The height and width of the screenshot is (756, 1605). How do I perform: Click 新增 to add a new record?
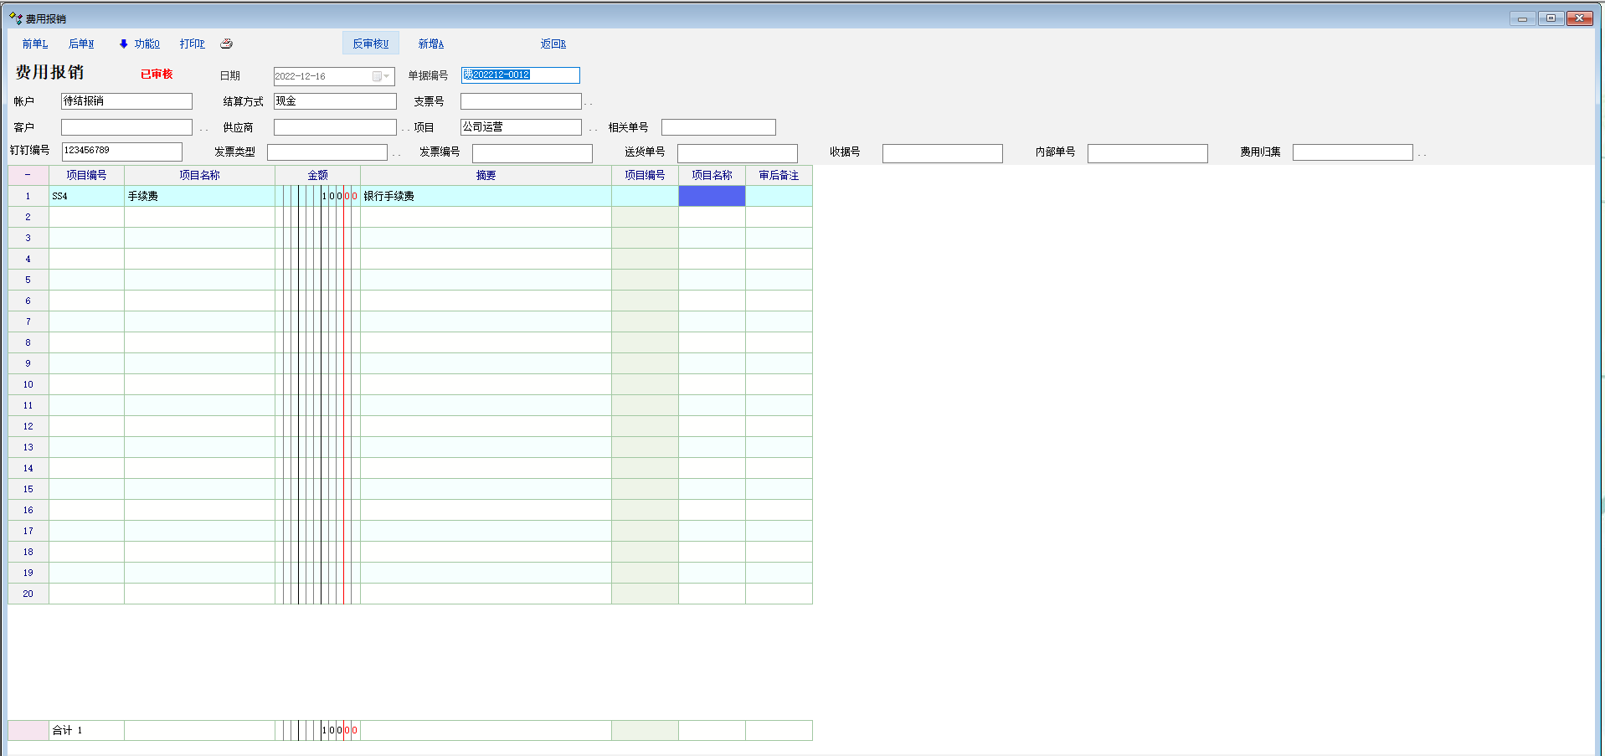[x=430, y=44]
